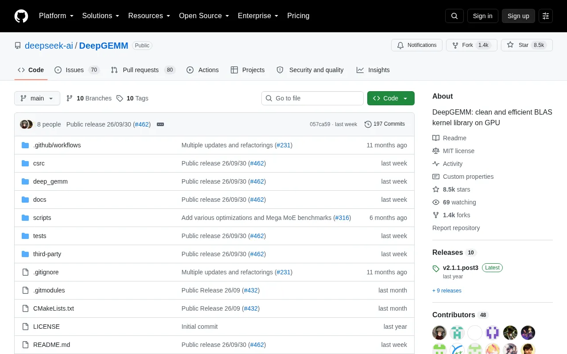This screenshot has width=567, height=354.
Task: Fork the DeepGEMM repository
Action: 472,45
